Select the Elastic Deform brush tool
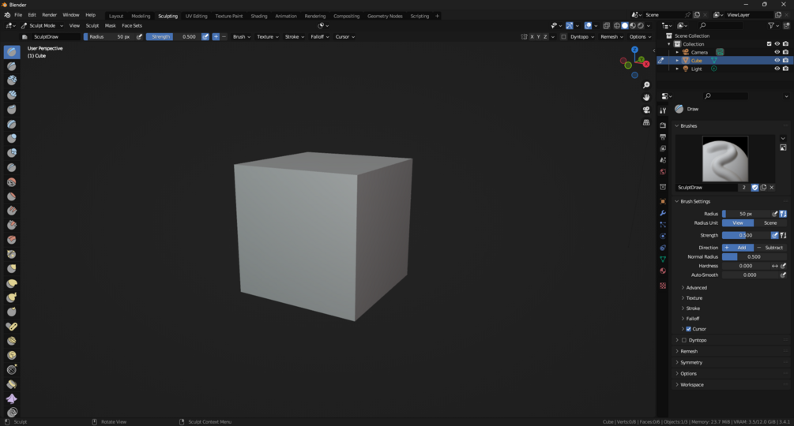 12,283
